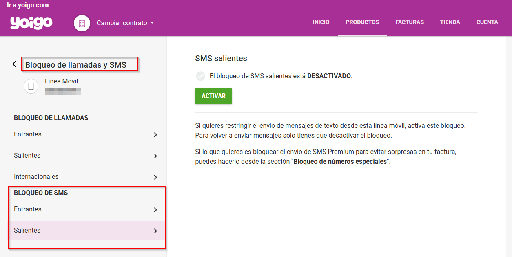
Task: Click the grey check status icon near DESACTIVADO
Action: tap(199, 76)
